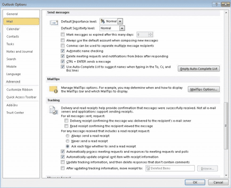The height and width of the screenshot is (188, 231).
Task: Click the Browse button for receipts folder
Action: (x=208, y=168)
